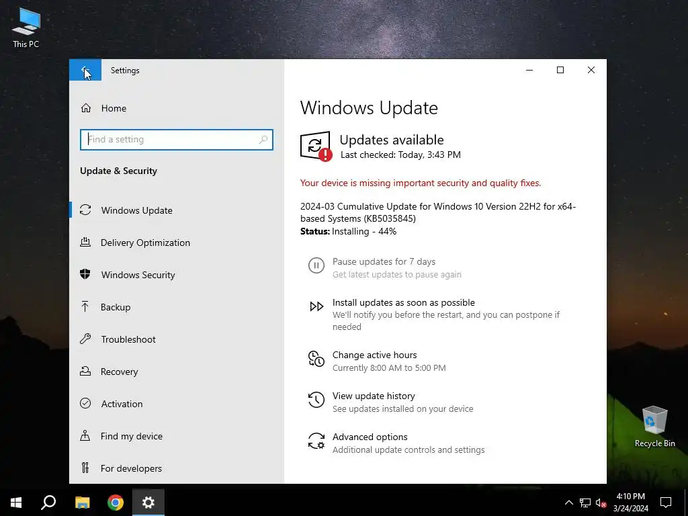
Task: Go to Home in Settings
Action: pos(177,108)
